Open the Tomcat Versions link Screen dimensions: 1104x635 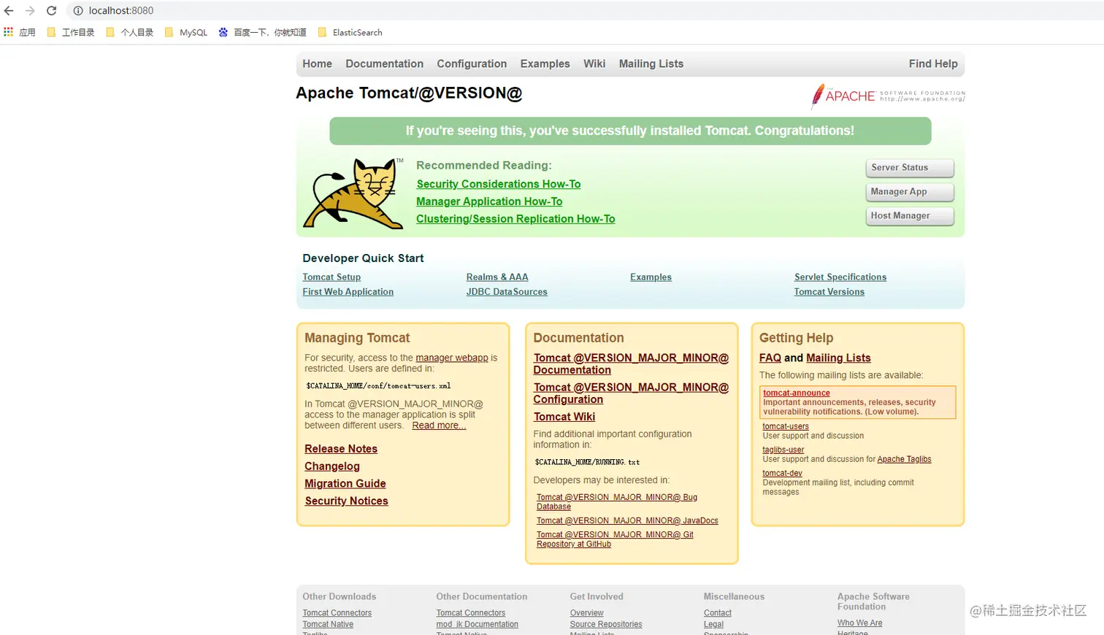tap(829, 292)
